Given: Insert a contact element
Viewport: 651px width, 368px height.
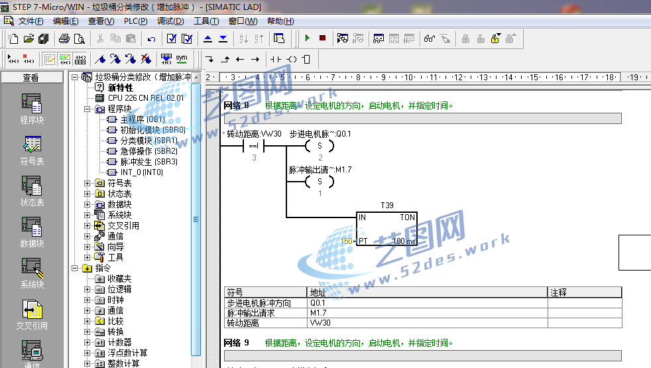Looking at the screenshot, I should coord(276,60).
